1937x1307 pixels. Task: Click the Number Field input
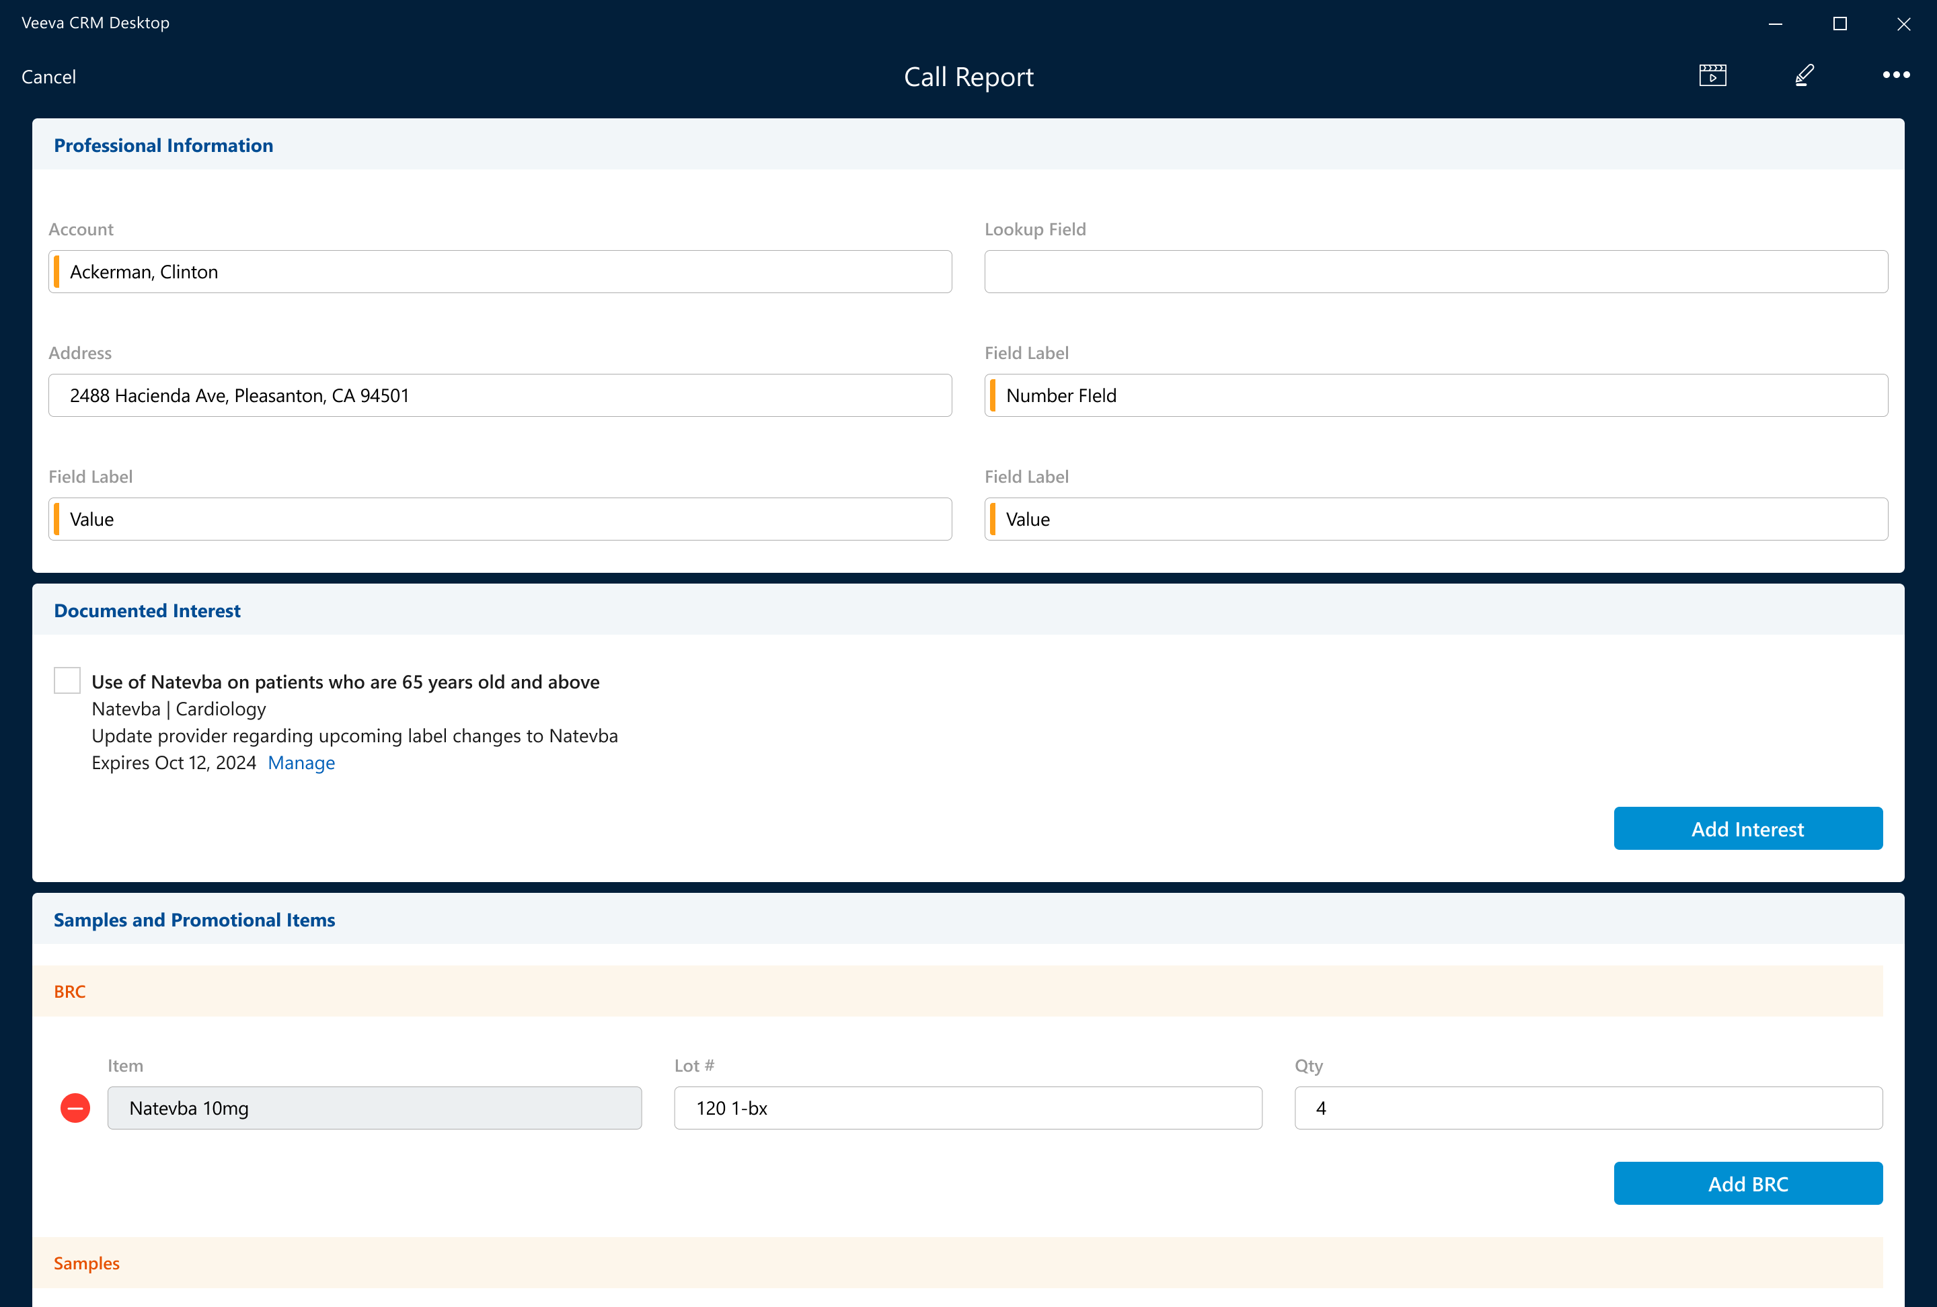pyautogui.click(x=1435, y=396)
